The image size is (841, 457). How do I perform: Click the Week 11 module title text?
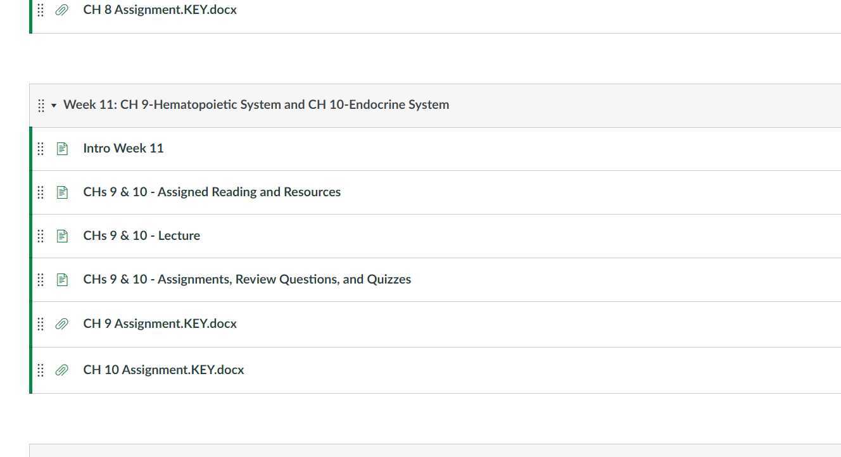(x=256, y=105)
